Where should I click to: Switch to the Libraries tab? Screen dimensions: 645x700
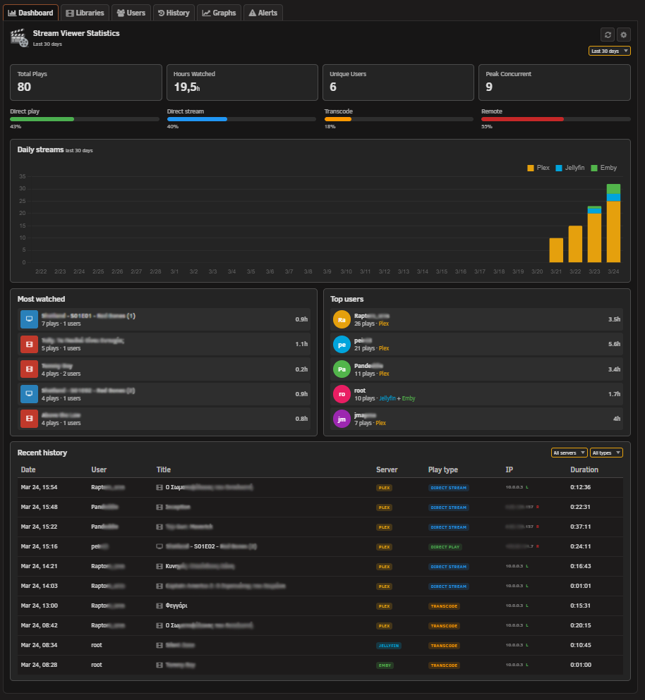coord(85,13)
